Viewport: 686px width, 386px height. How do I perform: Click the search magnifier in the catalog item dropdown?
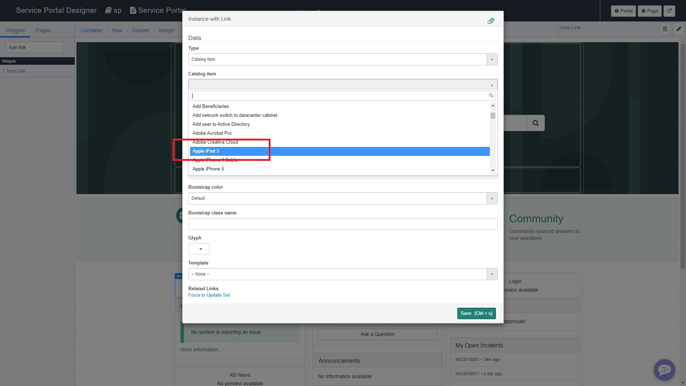point(491,95)
